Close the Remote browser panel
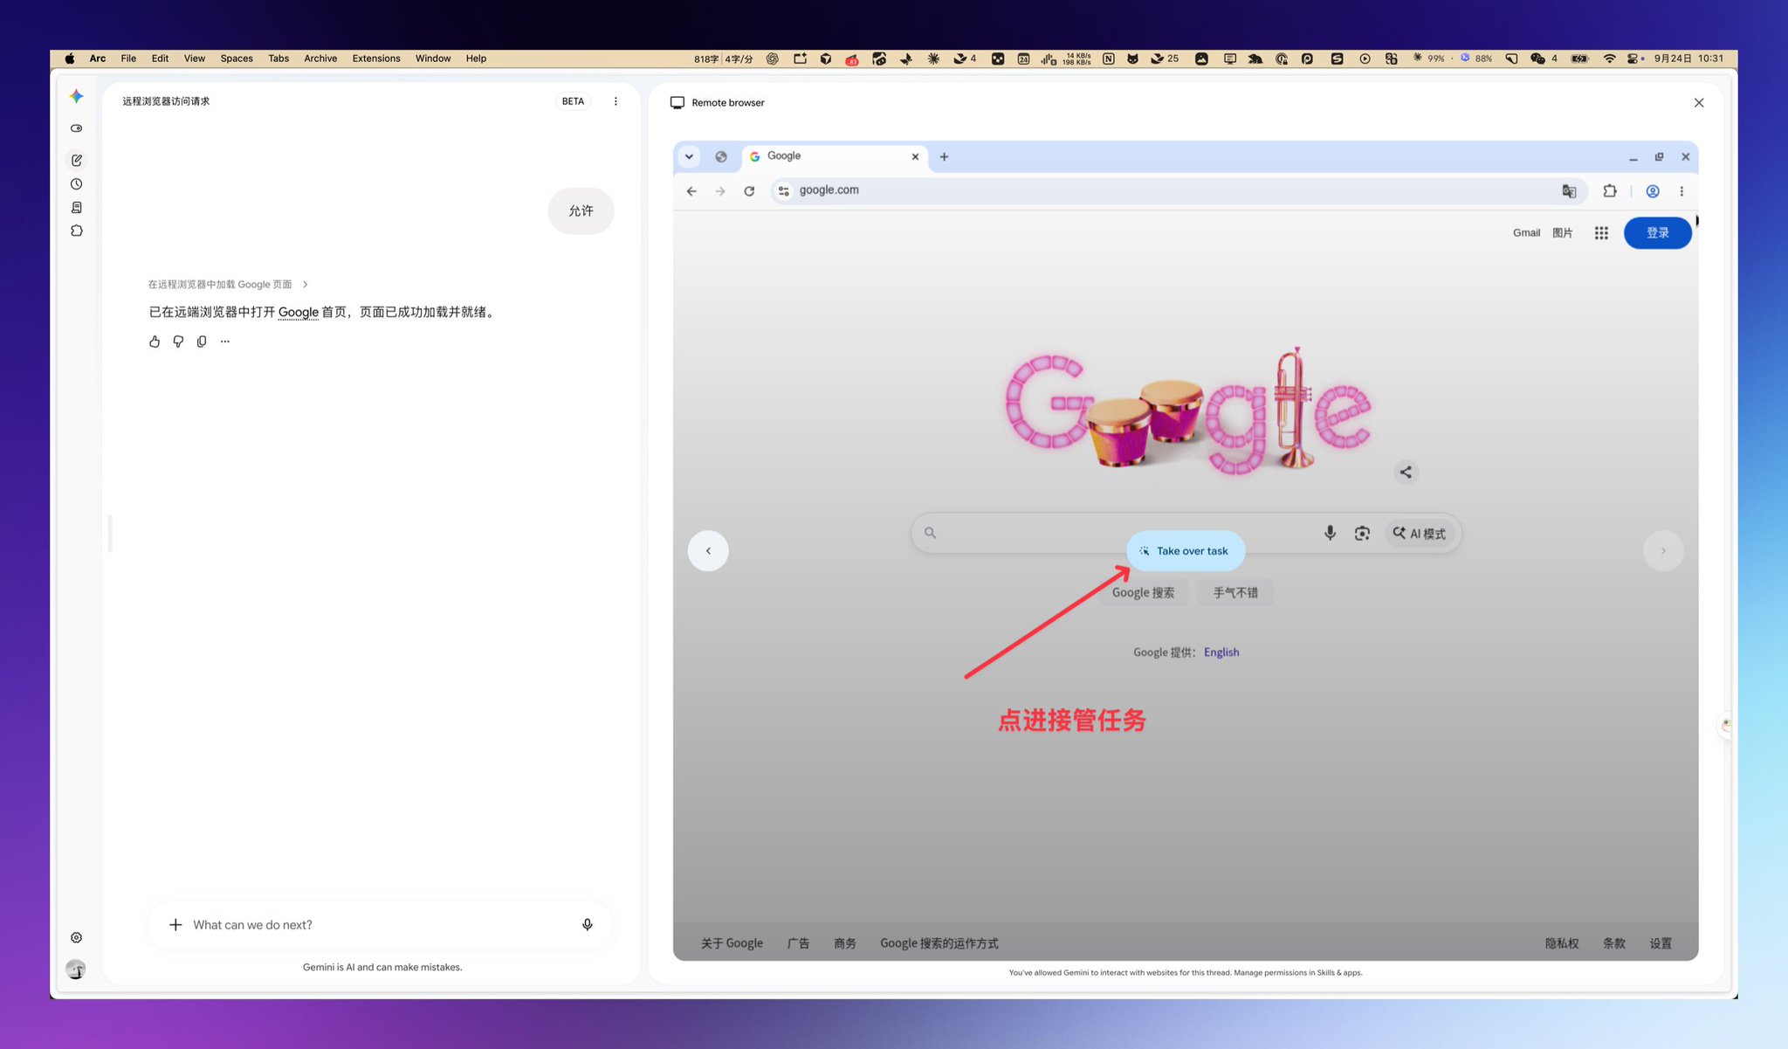This screenshot has width=1788, height=1049. coord(1698,102)
